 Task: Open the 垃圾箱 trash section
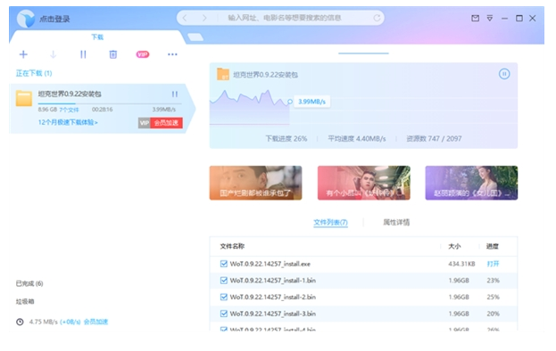pos(25,301)
